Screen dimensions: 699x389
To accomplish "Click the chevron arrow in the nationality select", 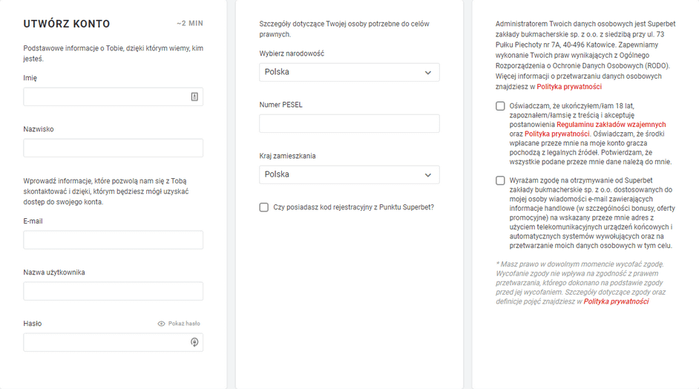I will [x=428, y=73].
